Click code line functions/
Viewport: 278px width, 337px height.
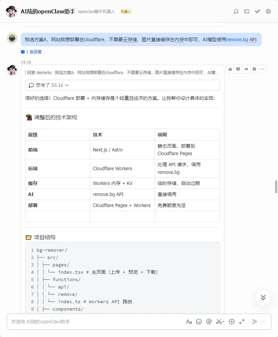66,280
